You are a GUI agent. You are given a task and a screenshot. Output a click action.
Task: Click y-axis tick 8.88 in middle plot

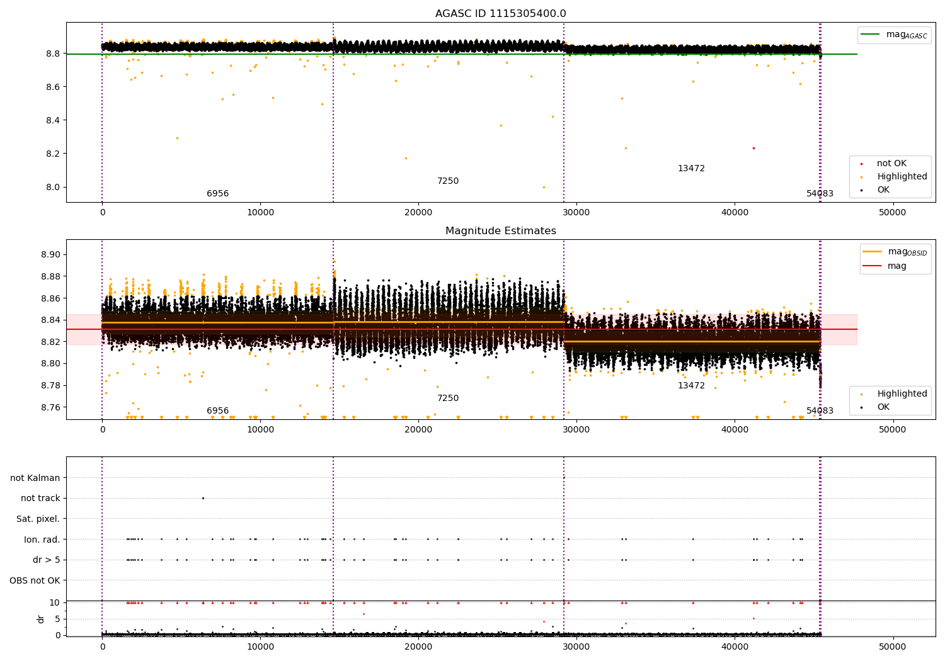click(x=50, y=276)
